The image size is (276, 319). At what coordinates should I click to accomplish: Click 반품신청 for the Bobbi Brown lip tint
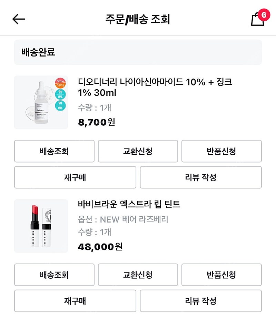pyautogui.click(x=221, y=275)
